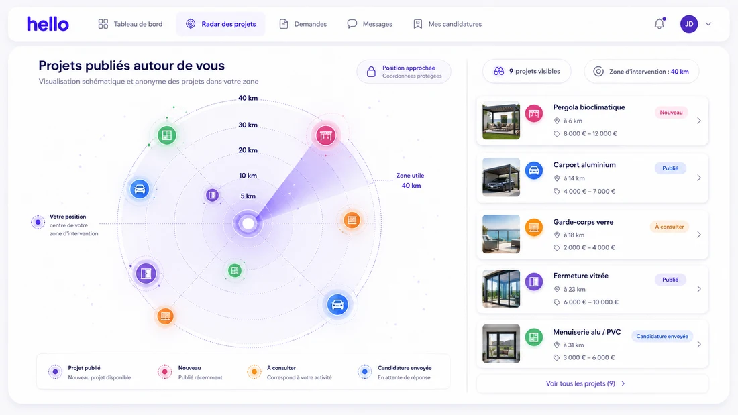
Task: Open the notifications bell
Action: [660, 24]
